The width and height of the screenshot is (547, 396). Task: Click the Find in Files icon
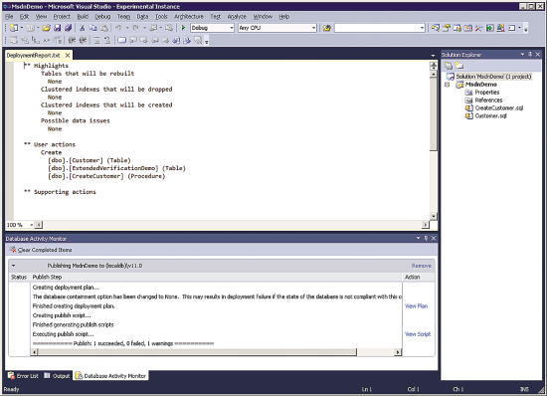(327, 28)
